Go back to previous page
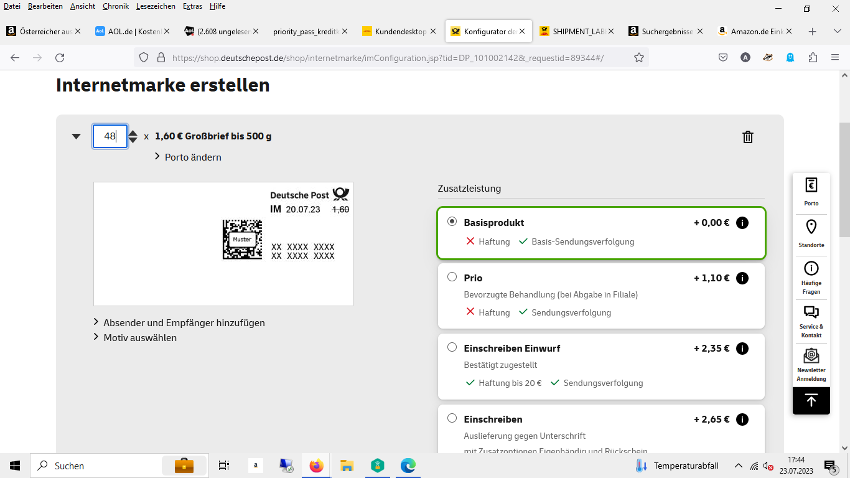The width and height of the screenshot is (850, 478). pyautogui.click(x=15, y=57)
